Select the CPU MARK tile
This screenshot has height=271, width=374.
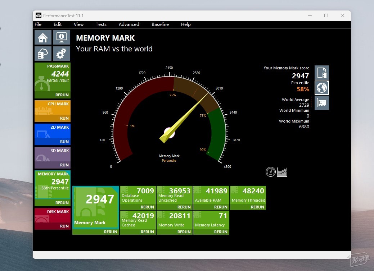click(53, 107)
